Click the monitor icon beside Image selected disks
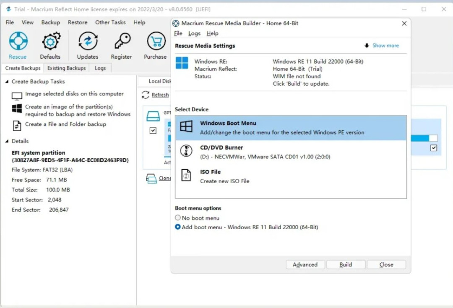Screen dimensions: 453x308 point(17,96)
